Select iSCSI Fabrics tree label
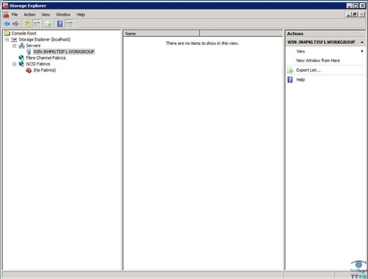The height and width of the screenshot is (279, 368). (x=38, y=64)
